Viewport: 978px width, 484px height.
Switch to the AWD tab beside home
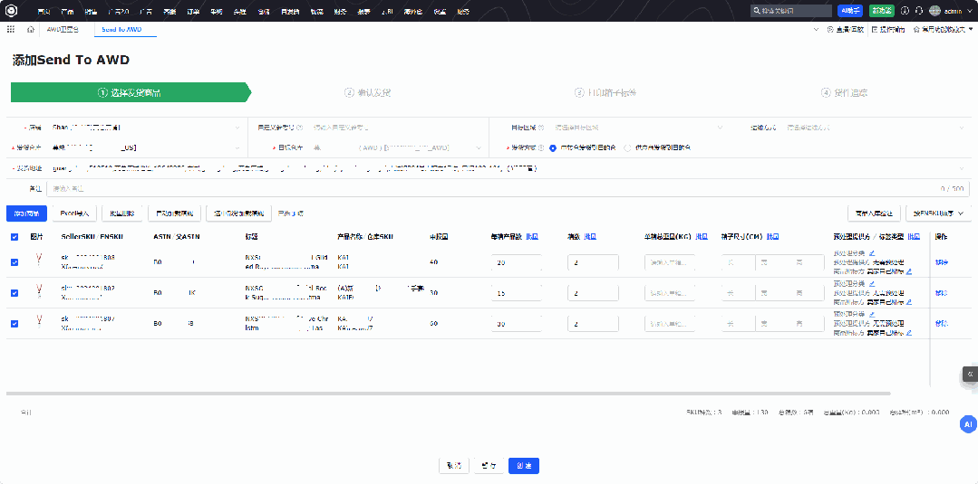pyautogui.click(x=63, y=30)
